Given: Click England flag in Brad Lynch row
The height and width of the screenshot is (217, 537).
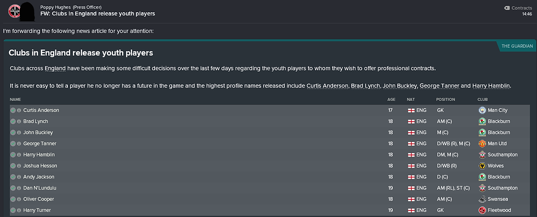Looking at the screenshot, I should (412, 121).
